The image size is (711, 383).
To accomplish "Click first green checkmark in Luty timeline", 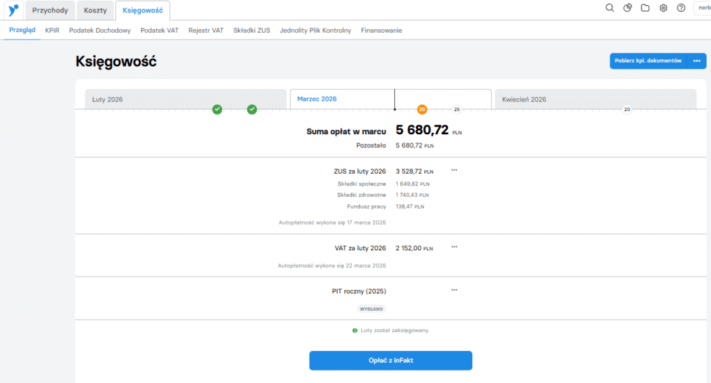I will [x=217, y=109].
